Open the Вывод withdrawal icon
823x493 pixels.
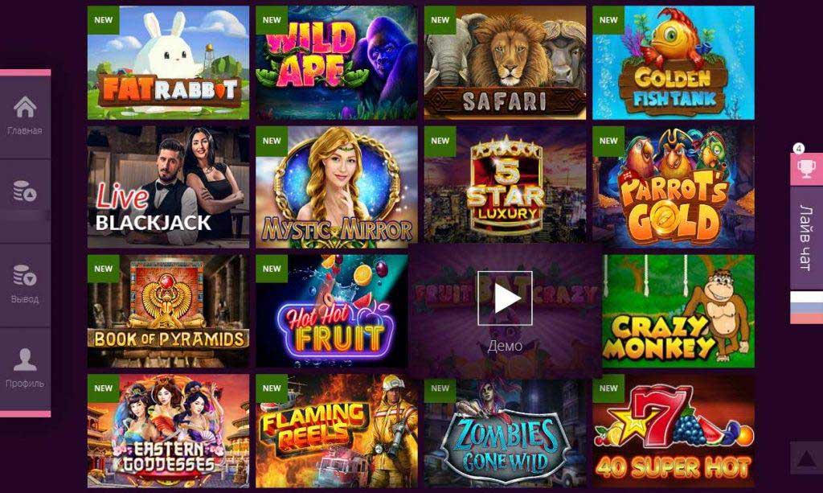pos(25,275)
